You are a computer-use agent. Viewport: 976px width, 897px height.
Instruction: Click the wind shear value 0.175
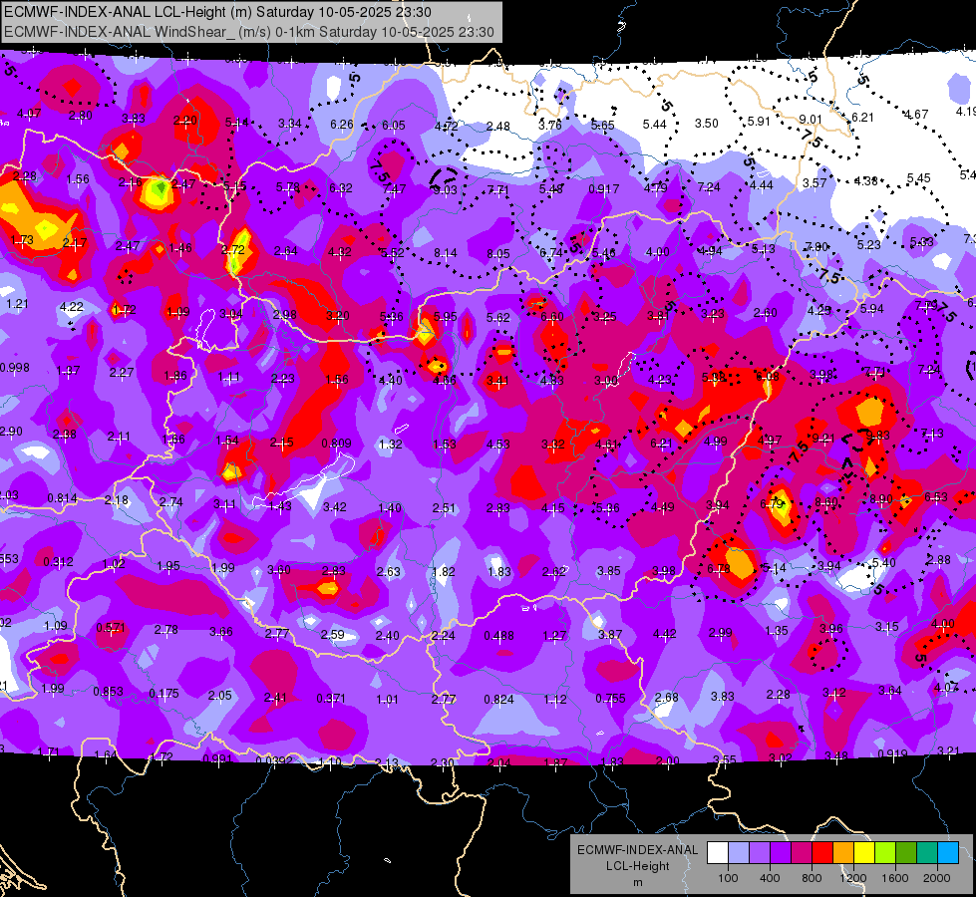point(164,694)
